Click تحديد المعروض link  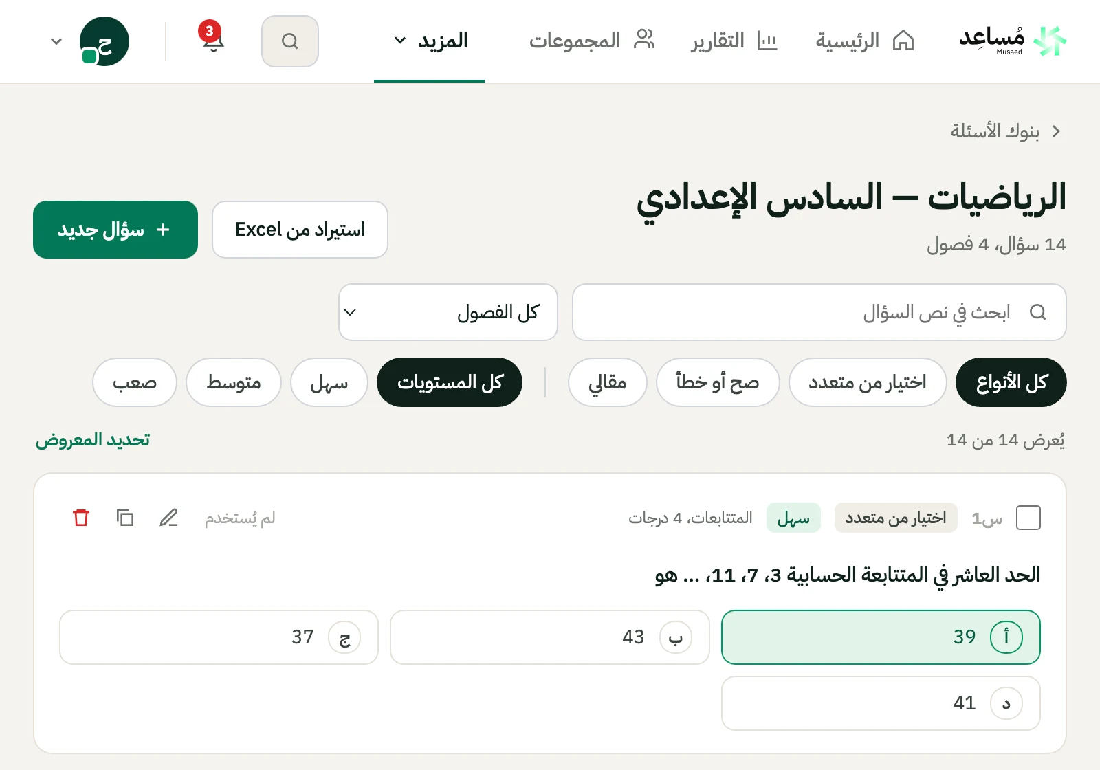pos(93,440)
